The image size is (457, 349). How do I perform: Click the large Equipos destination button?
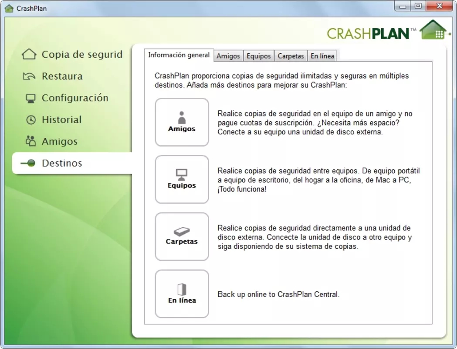pos(182,179)
